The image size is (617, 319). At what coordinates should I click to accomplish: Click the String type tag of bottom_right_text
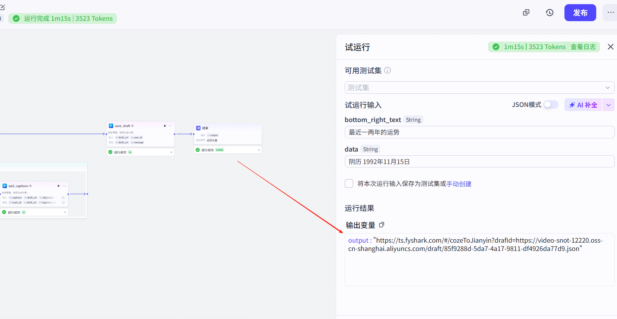coord(413,120)
